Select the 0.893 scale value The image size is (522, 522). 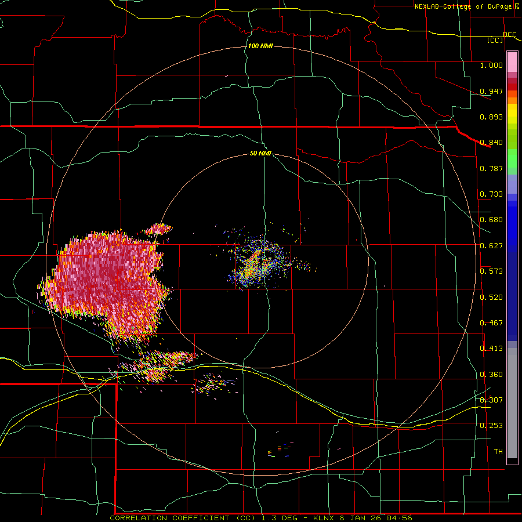point(491,117)
